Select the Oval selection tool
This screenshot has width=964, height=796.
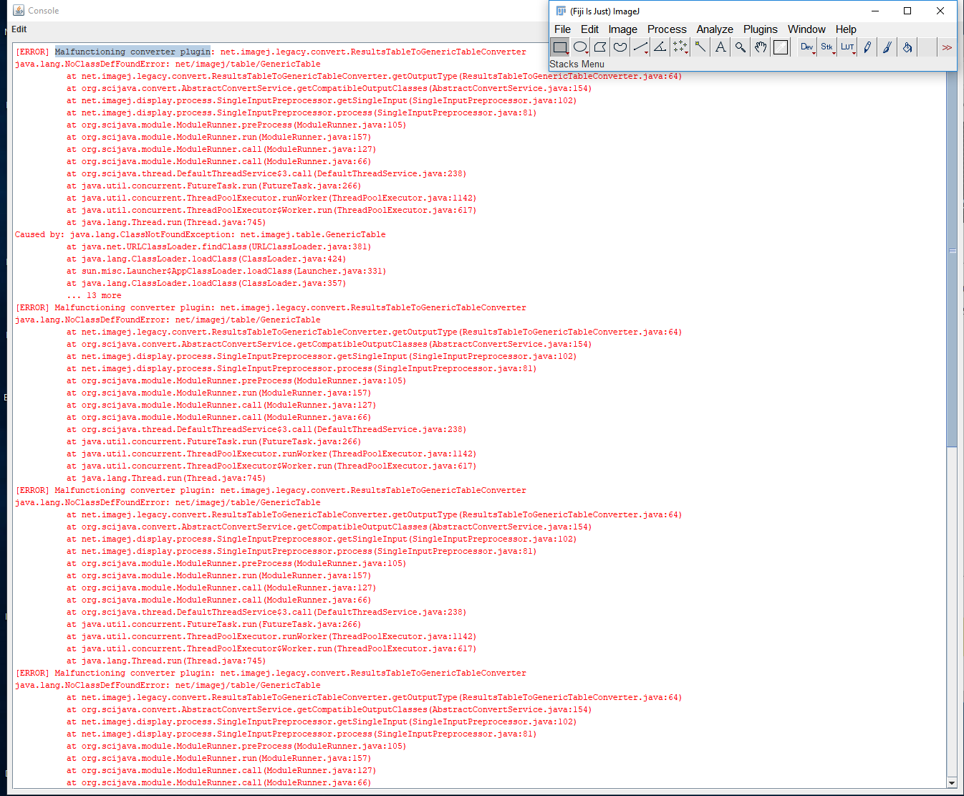point(580,47)
